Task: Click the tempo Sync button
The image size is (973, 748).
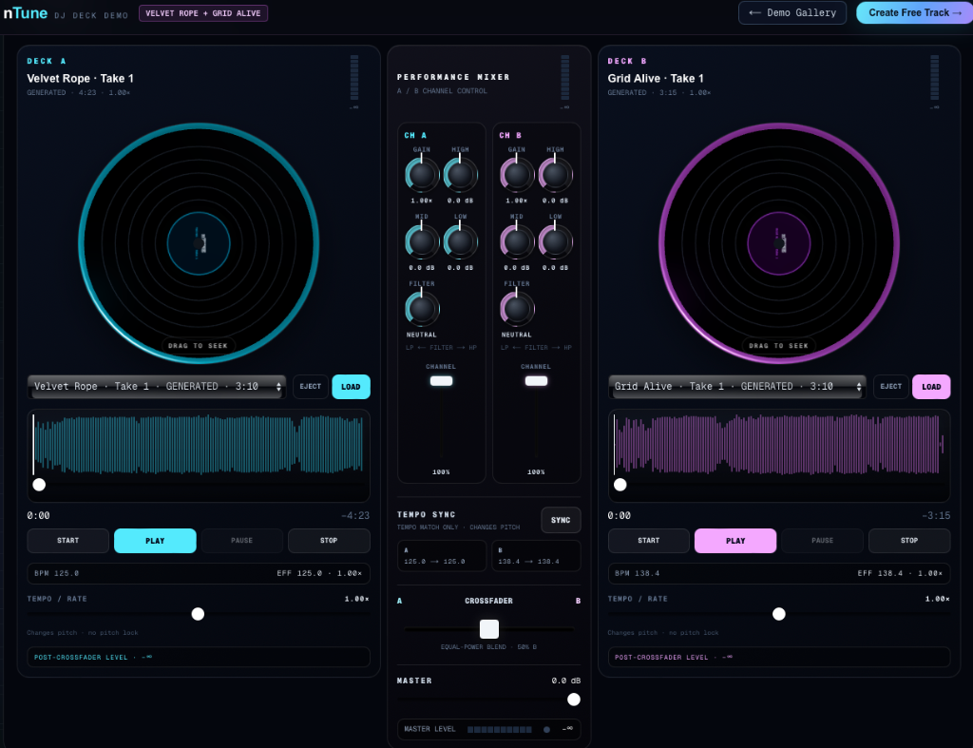Action: (561, 520)
